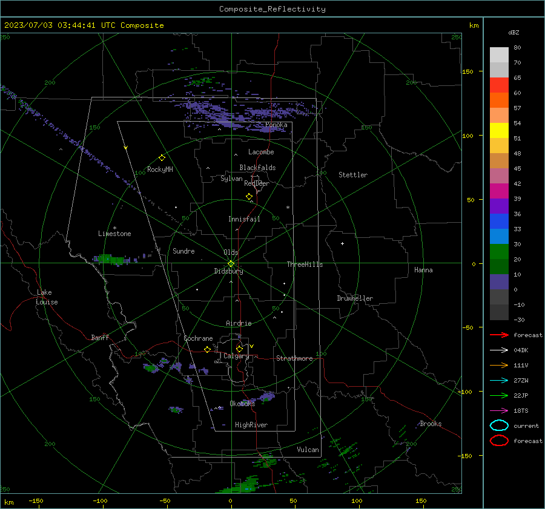Click the Blackfalds label
This screenshot has height=509, width=545.
[257, 168]
